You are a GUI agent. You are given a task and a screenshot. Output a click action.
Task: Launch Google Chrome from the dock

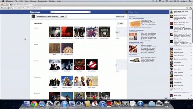34,104
